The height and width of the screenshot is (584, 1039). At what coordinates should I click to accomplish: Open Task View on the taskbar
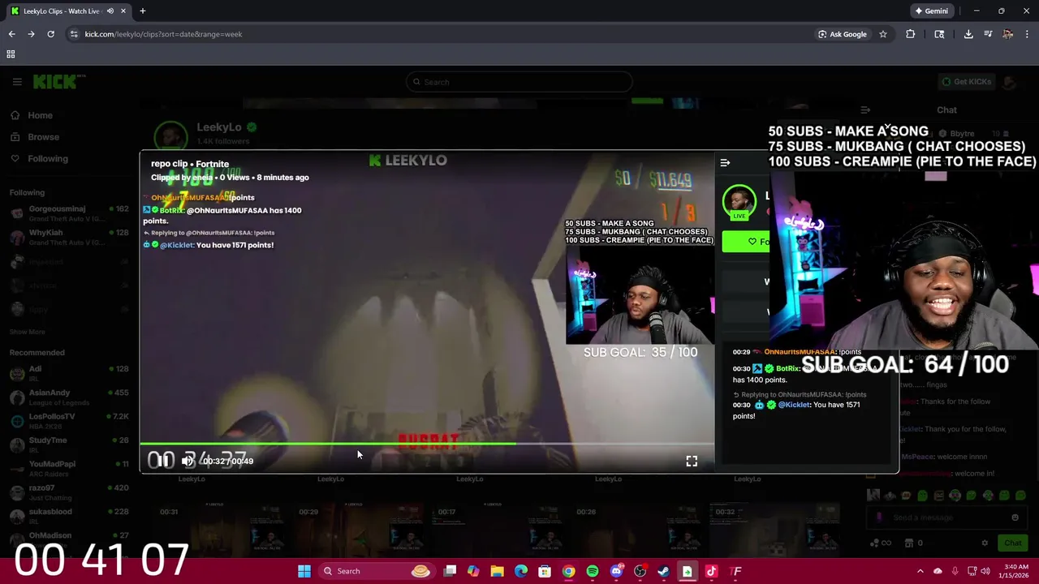pyautogui.click(x=450, y=571)
